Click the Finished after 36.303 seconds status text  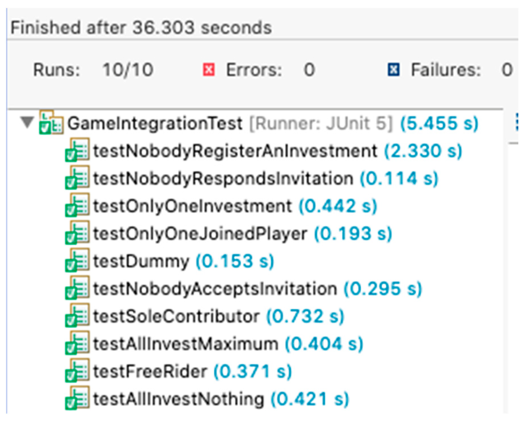point(141,28)
